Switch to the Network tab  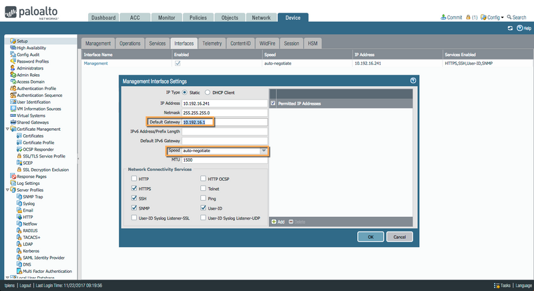coord(261,18)
